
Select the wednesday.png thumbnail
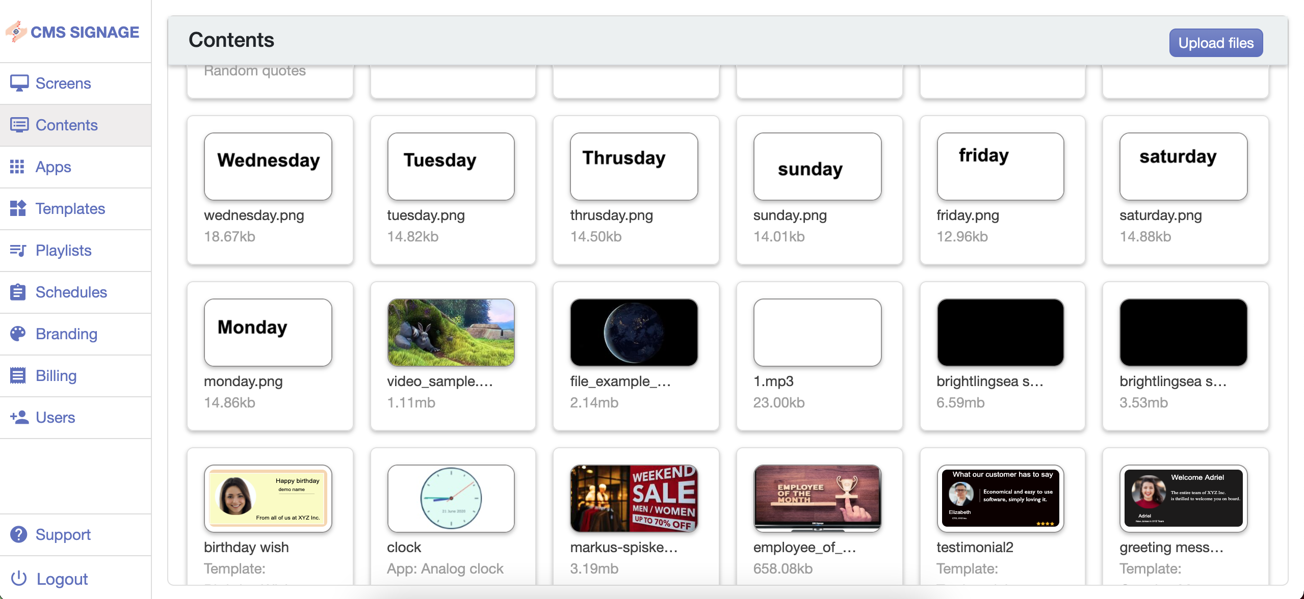pyautogui.click(x=268, y=167)
